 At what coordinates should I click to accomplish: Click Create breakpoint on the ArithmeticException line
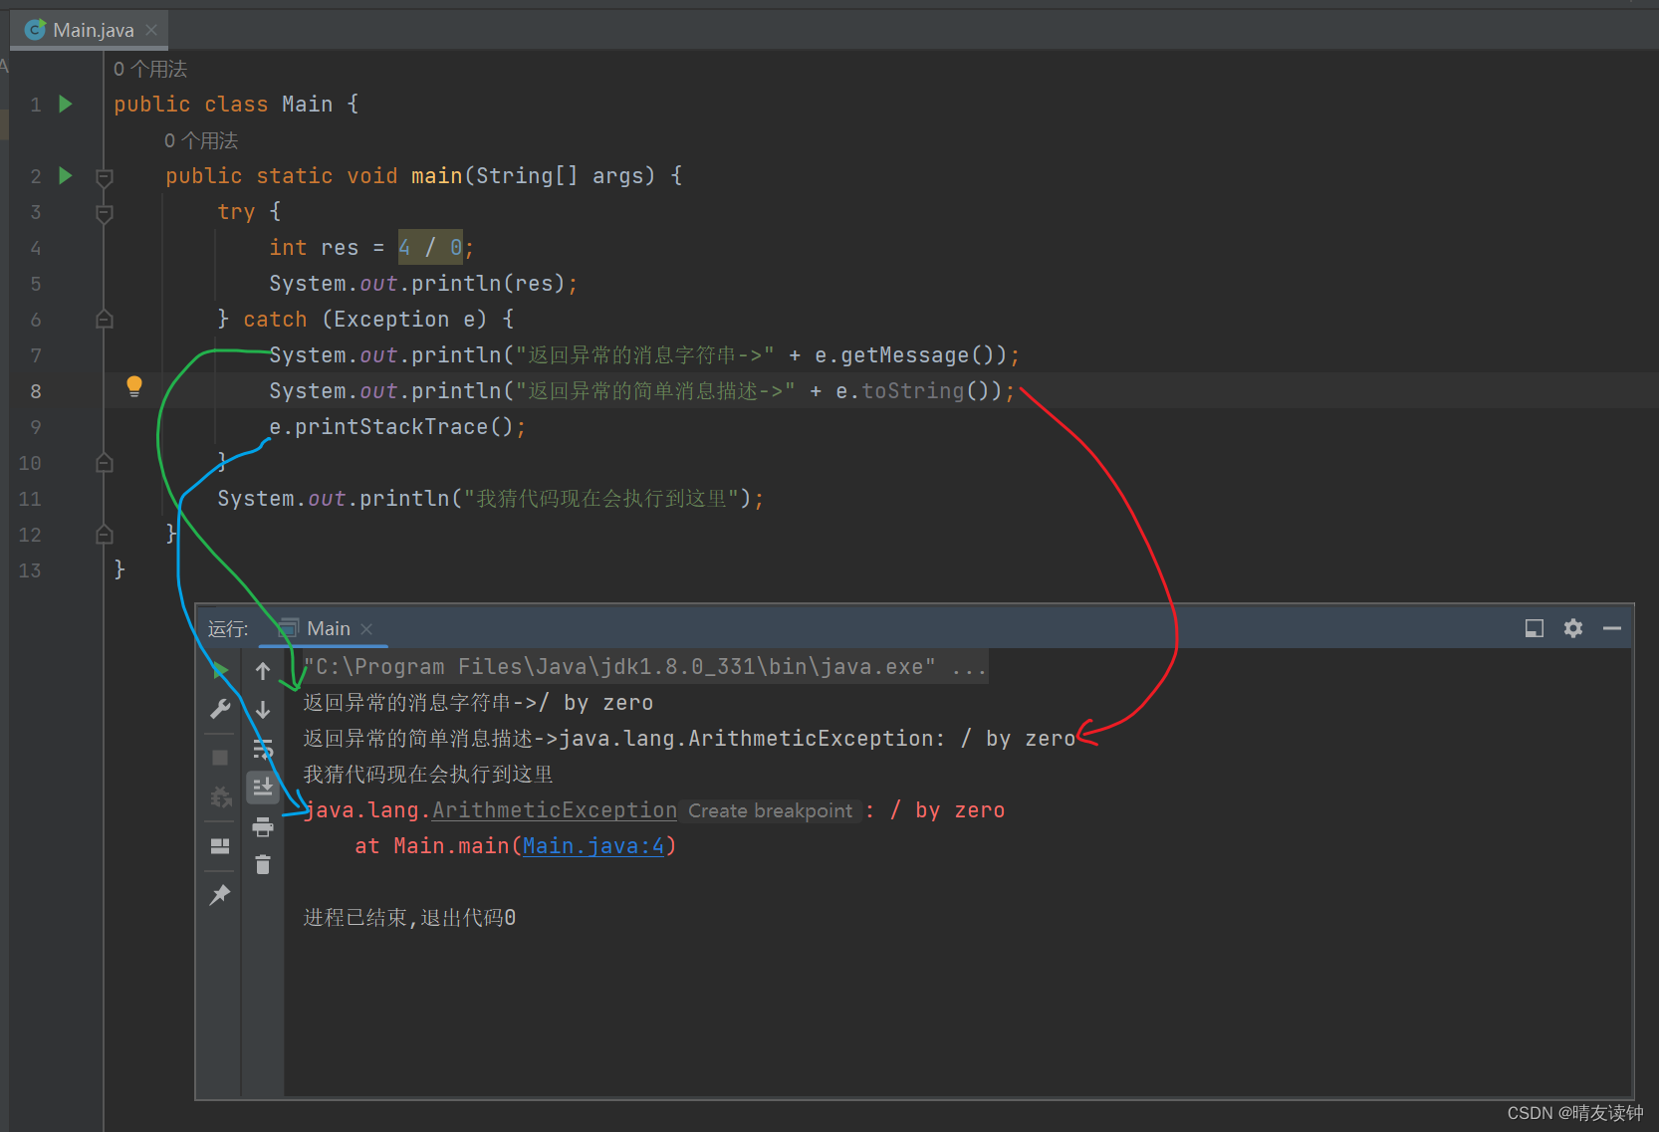pyautogui.click(x=770, y=809)
